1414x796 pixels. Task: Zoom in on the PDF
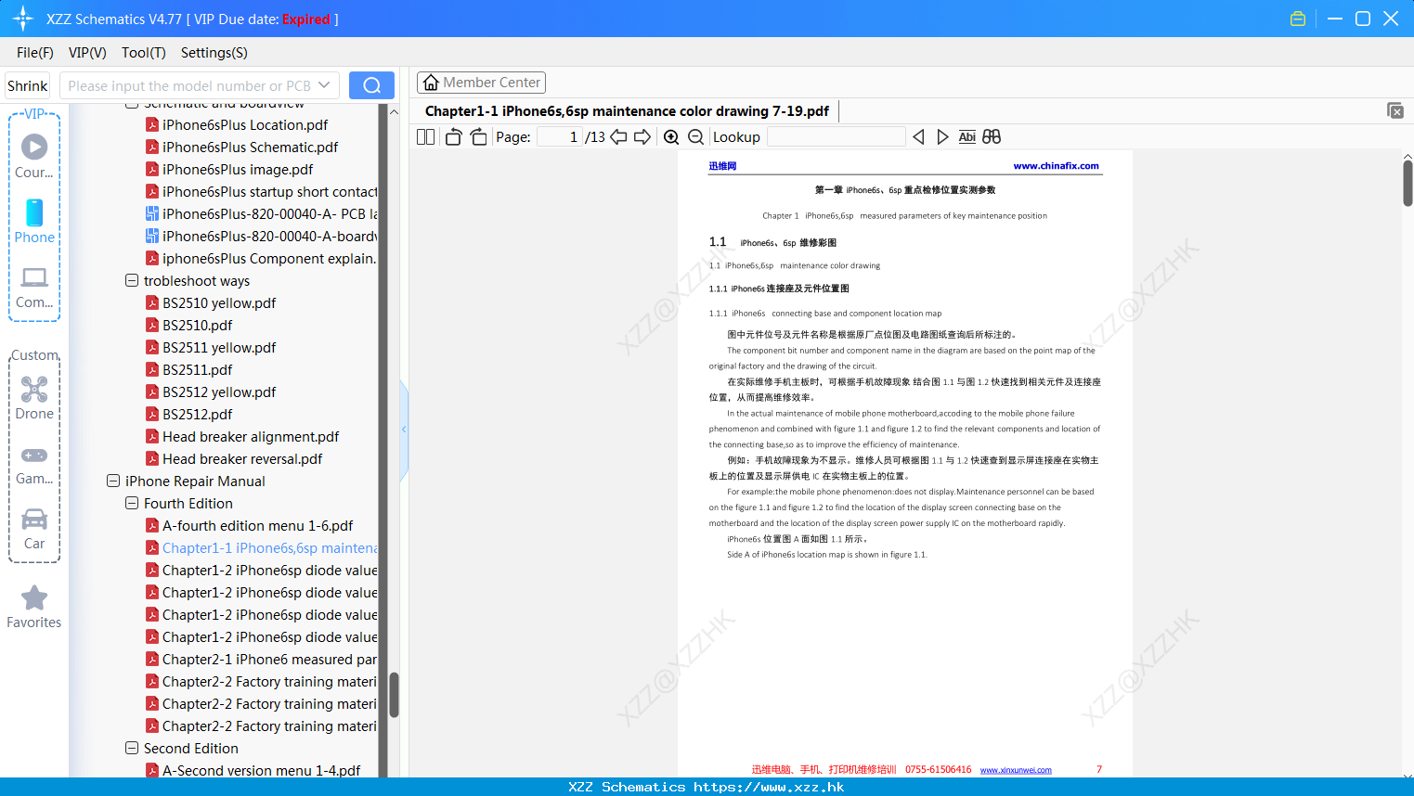coord(671,137)
